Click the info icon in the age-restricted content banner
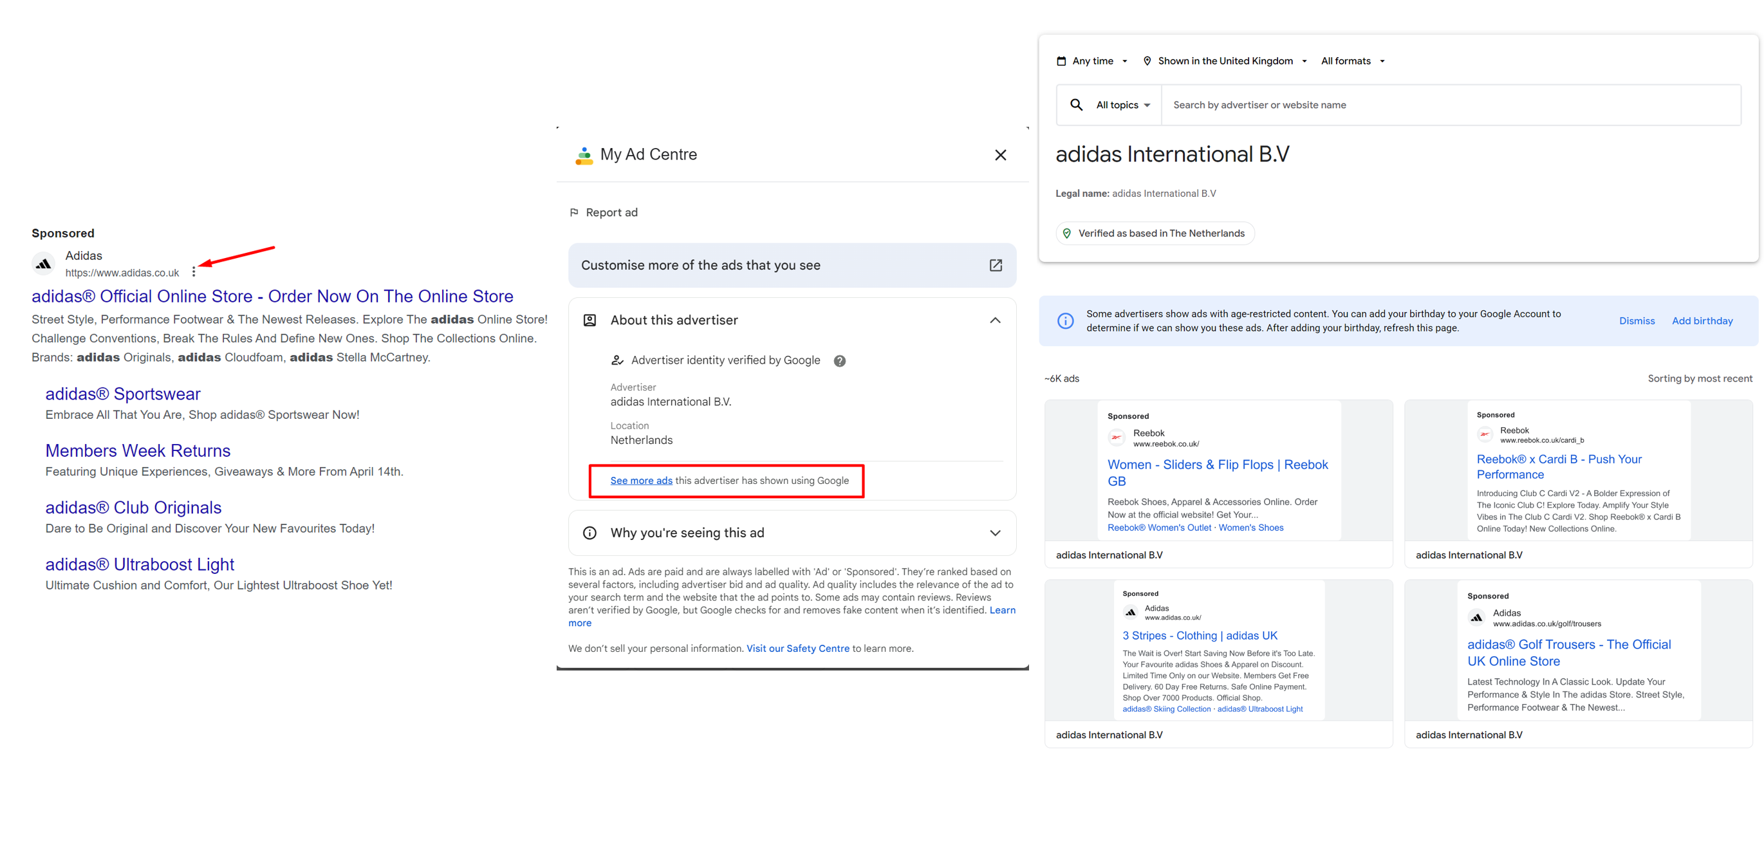 (1066, 320)
